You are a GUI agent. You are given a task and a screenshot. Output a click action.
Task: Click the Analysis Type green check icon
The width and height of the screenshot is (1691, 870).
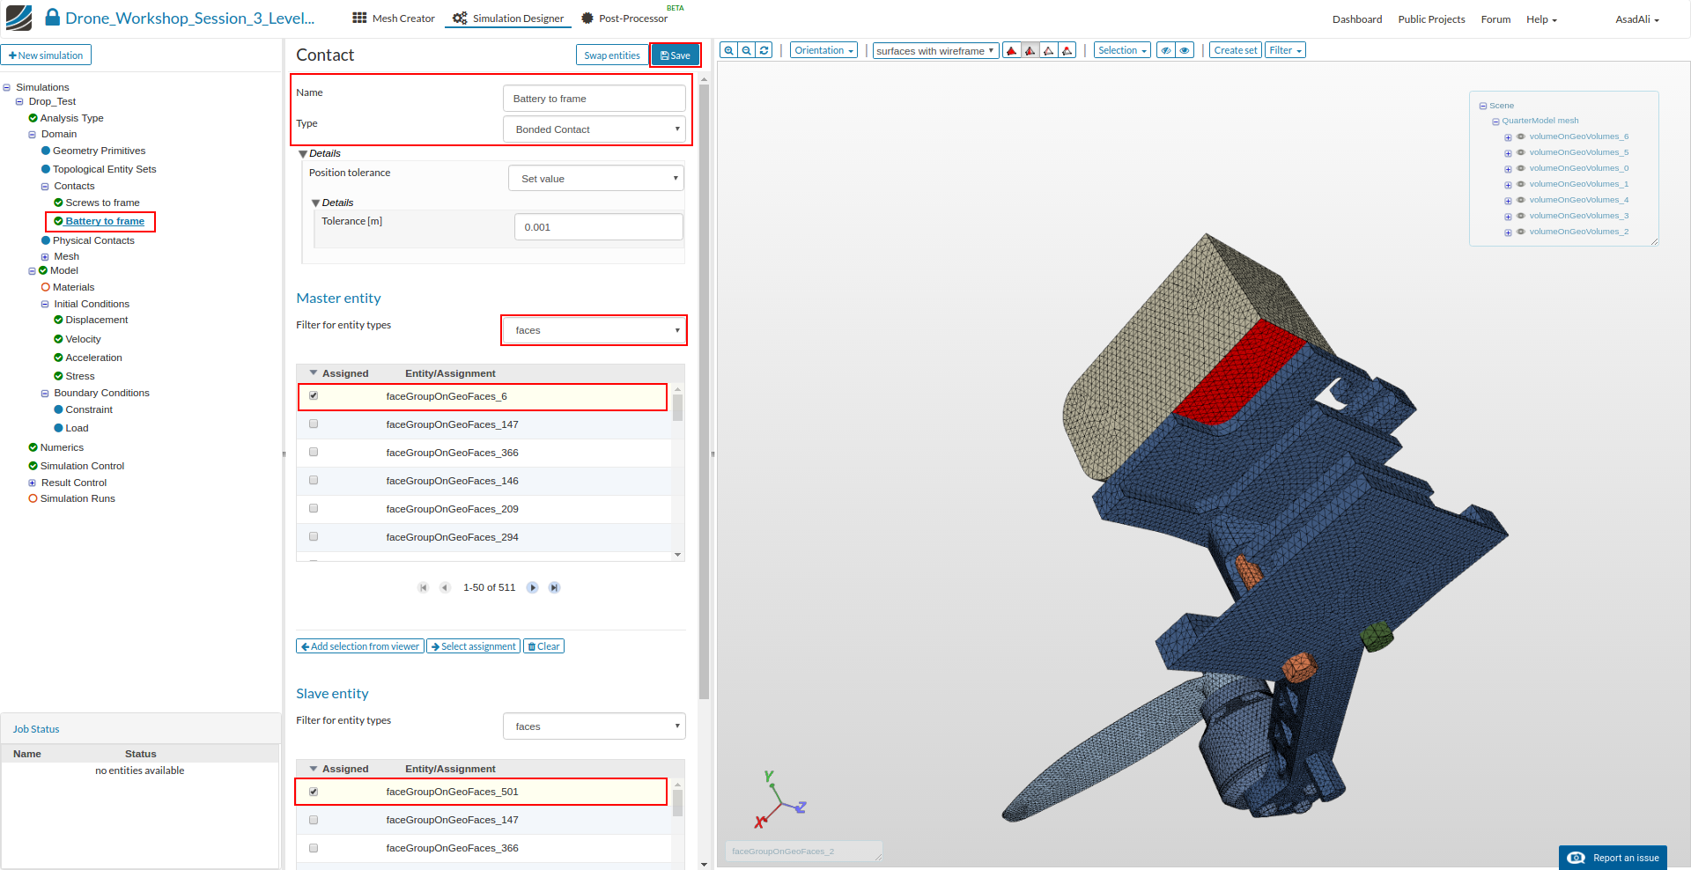[x=33, y=118]
